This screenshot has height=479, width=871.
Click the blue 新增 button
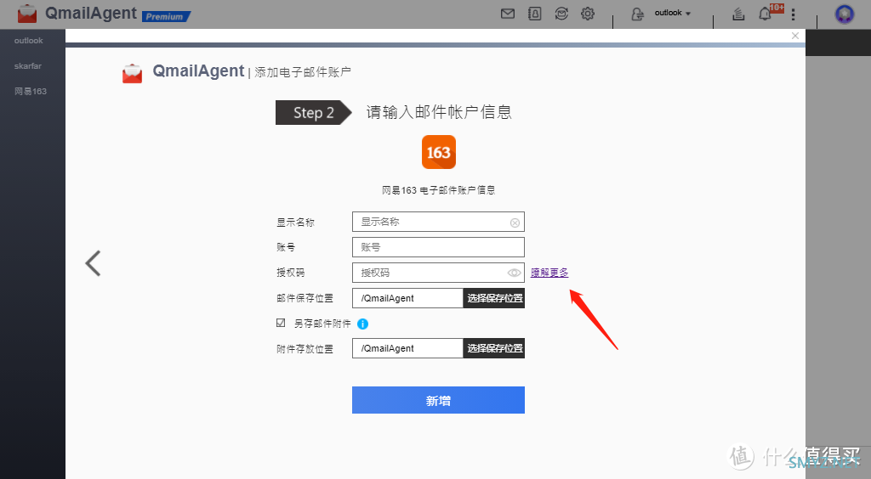[x=438, y=400]
